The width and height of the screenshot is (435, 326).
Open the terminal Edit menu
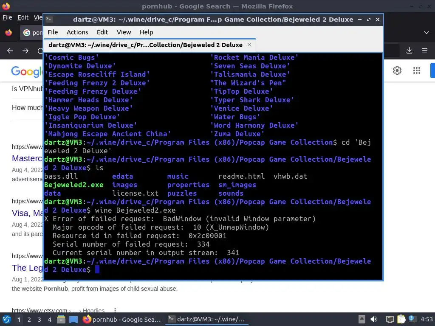pyautogui.click(x=102, y=32)
